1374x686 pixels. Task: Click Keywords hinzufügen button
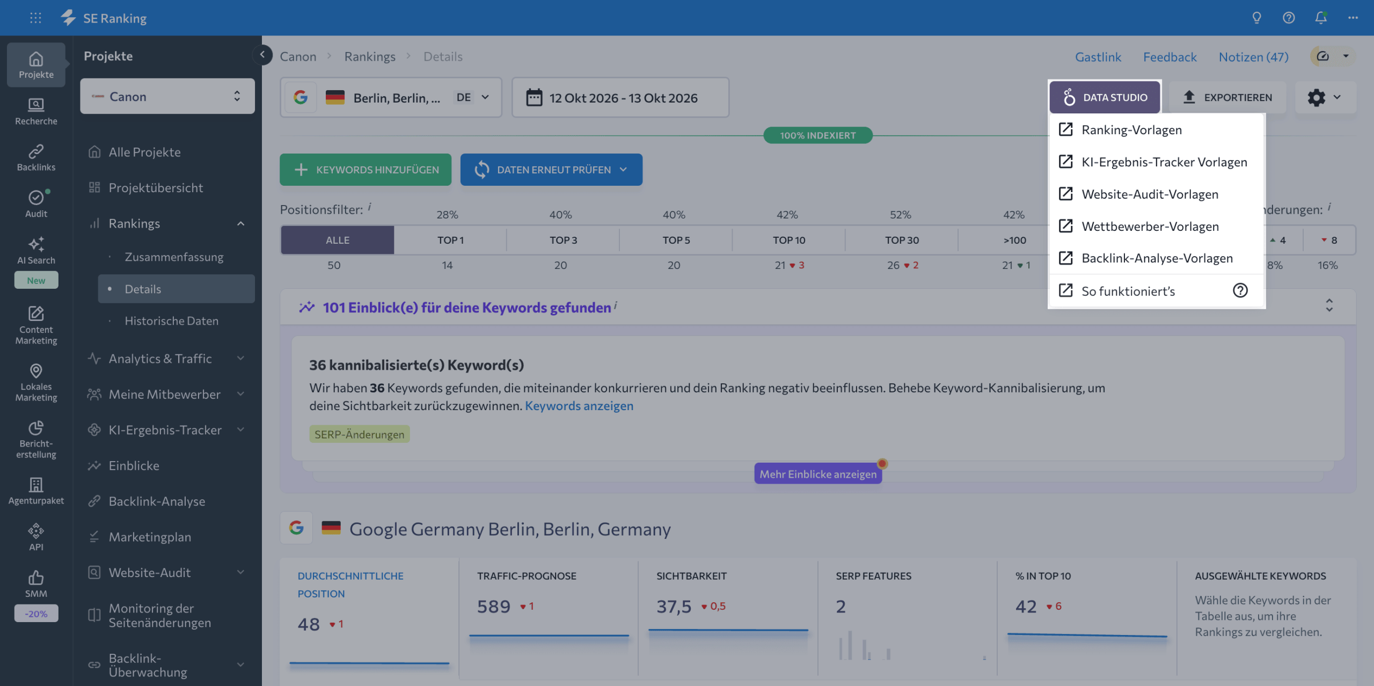pyautogui.click(x=366, y=170)
